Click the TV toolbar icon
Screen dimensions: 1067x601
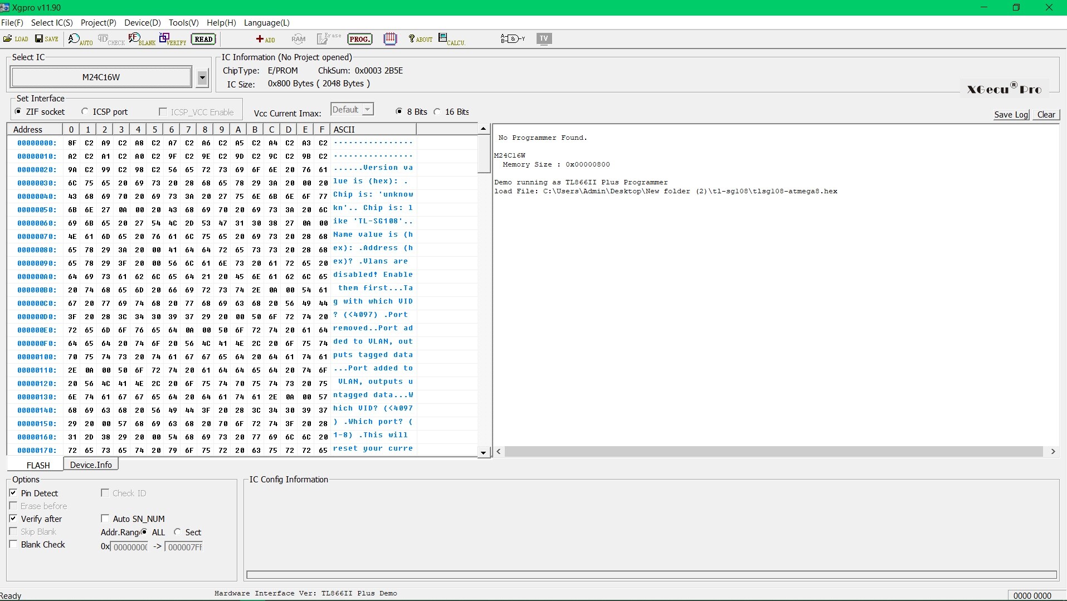[x=544, y=38]
